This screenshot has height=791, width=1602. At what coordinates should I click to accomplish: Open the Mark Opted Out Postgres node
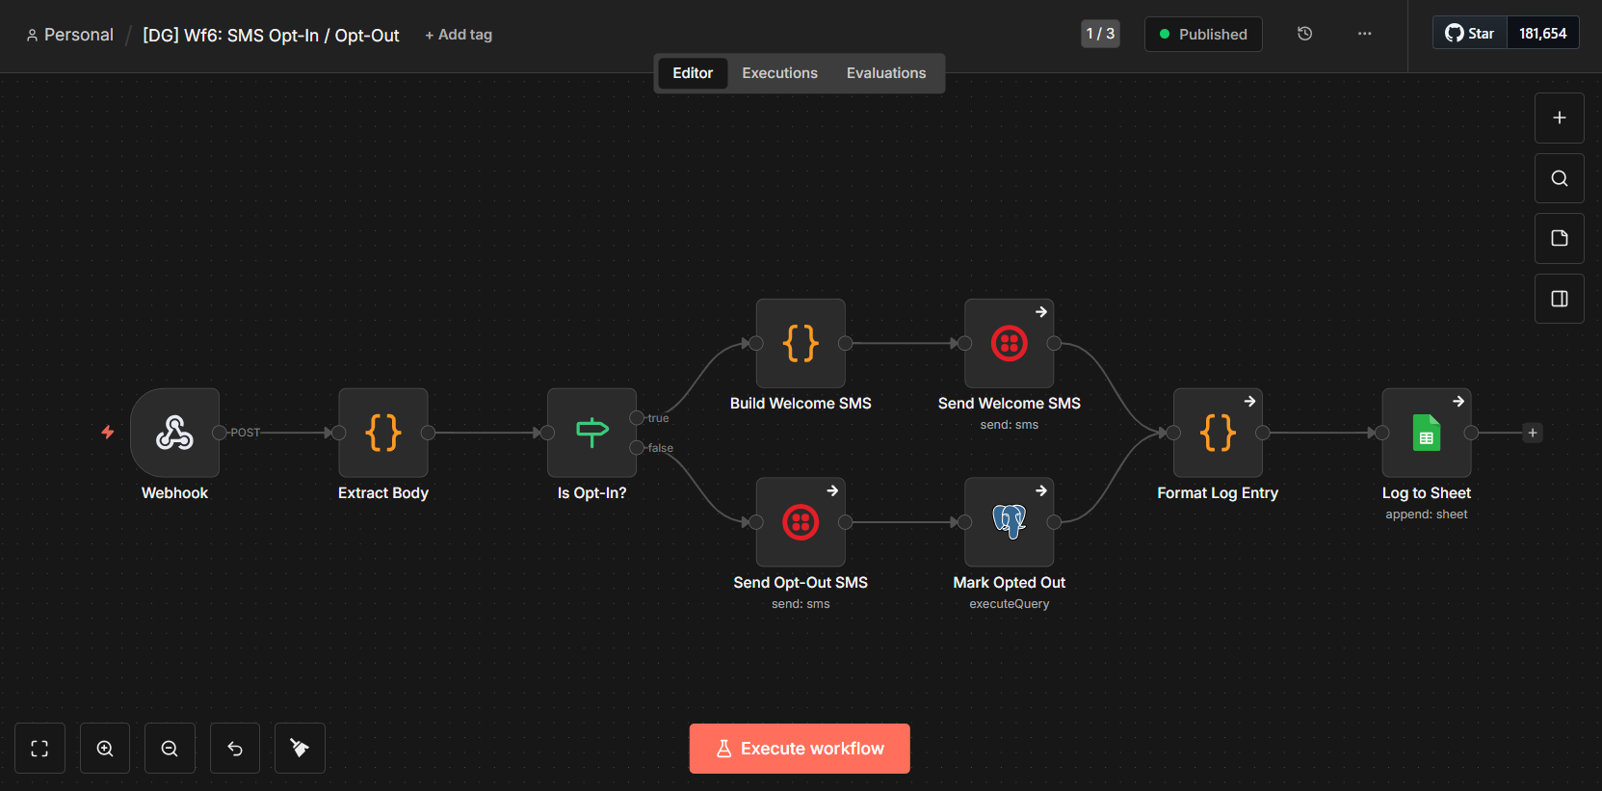(x=1009, y=522)
